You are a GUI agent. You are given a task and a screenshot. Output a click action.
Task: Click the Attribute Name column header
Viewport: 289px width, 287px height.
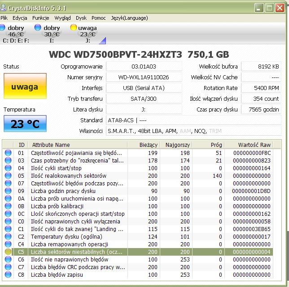(x=78, y=145)
